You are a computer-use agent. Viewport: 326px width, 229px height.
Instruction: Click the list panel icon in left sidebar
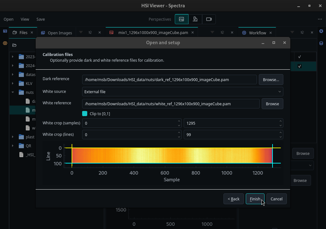click(5, 31)
